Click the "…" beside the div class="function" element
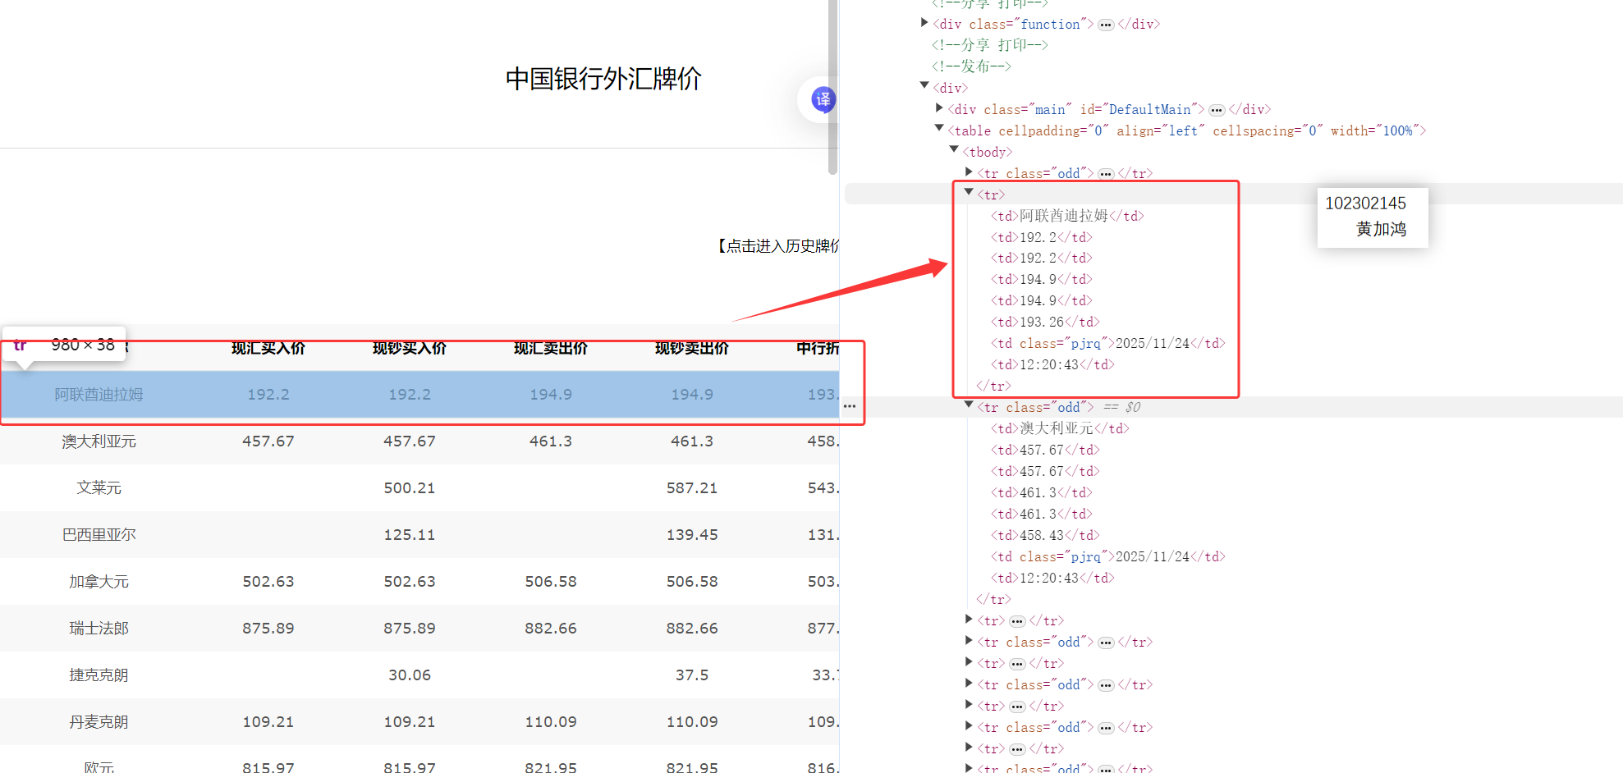 tap(1106, 24)
